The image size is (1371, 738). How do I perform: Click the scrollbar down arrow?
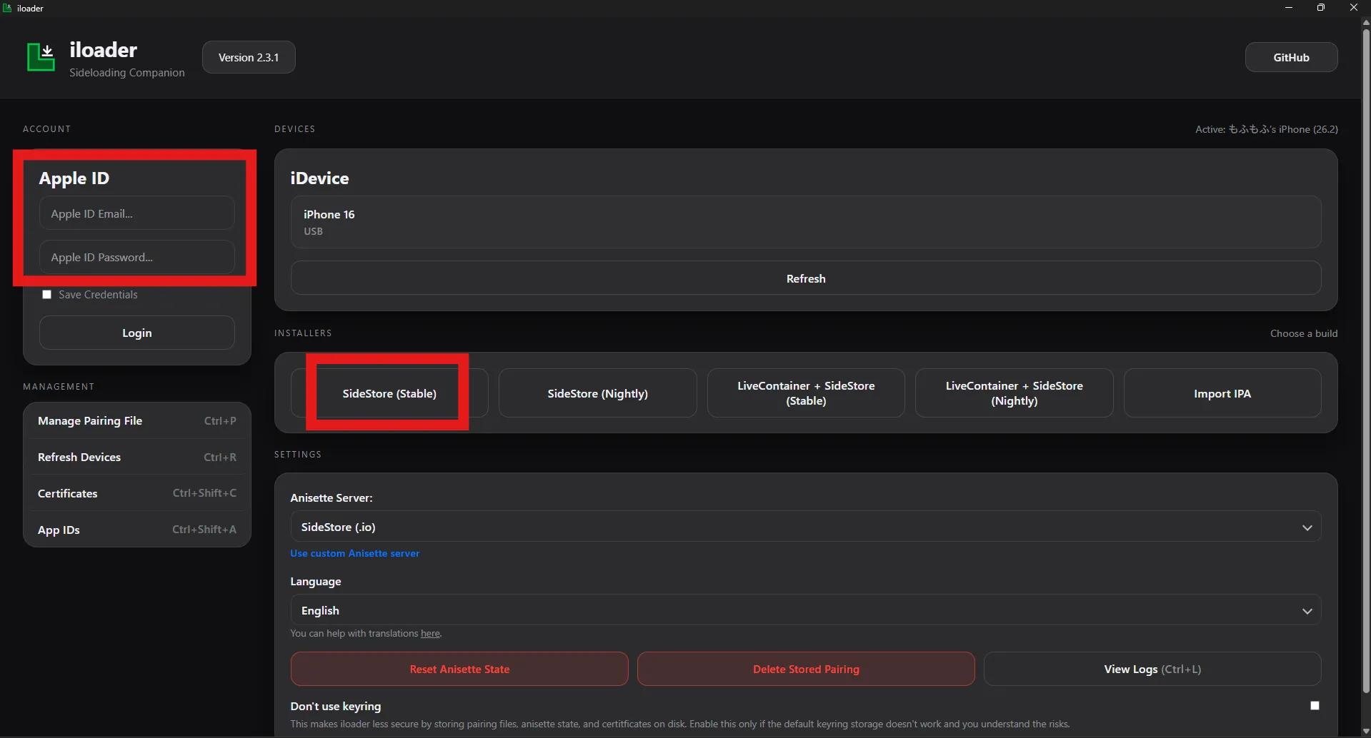coord(1366,732)
